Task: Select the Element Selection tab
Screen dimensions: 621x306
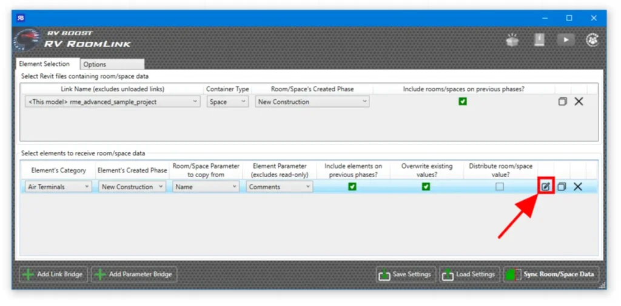Action: click(x=47, y=63)
